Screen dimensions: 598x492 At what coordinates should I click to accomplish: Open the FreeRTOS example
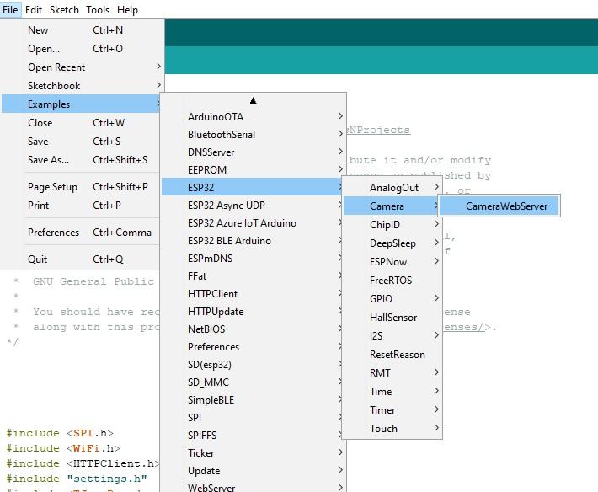(392, 281)
